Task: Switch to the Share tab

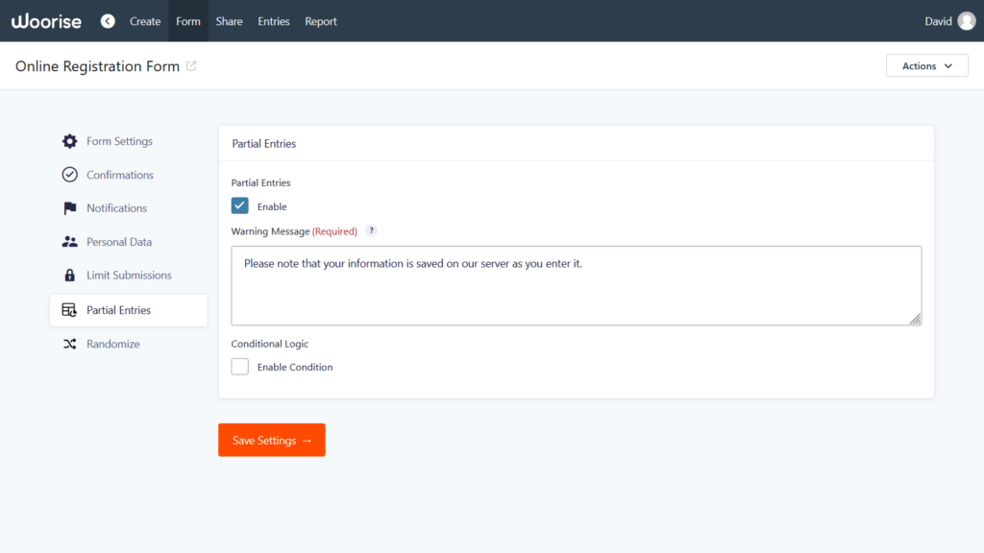Action: pyautogui.click(x=229, y=20)
